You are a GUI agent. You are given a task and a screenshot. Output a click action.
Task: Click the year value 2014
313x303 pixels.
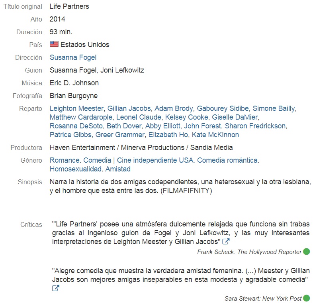57,19
